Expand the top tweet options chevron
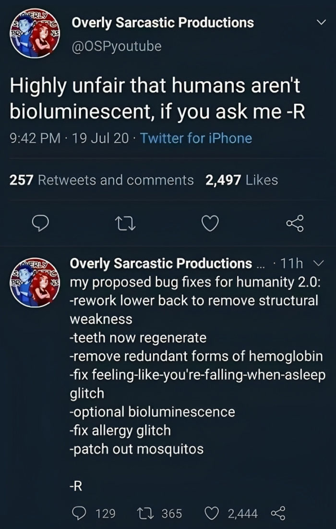336x529 pixels. tap(323, 23)
